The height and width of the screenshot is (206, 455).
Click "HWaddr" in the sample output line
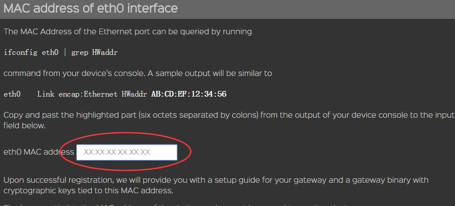135,94
